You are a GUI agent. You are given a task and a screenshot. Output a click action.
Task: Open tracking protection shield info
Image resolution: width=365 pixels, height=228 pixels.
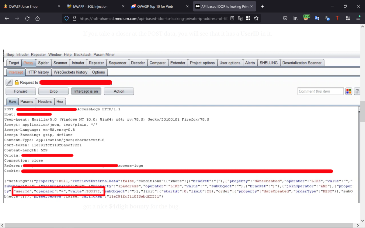pyautogui.click(x=67, y=19)
